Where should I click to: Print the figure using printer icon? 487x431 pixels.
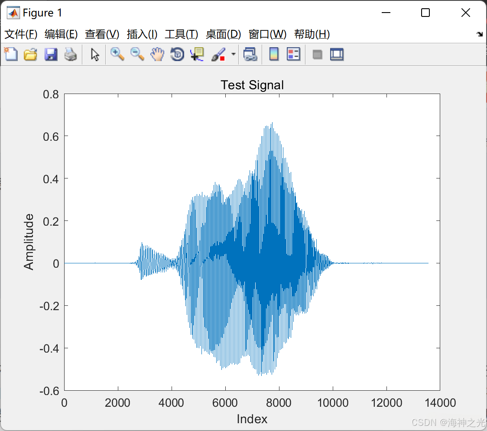coord(71,54)
